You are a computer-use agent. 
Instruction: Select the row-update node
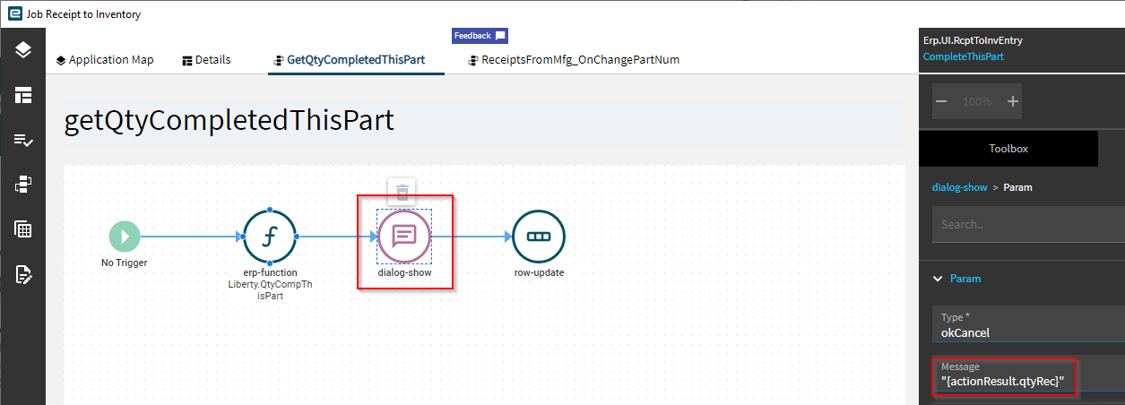[x=539, y=237]
